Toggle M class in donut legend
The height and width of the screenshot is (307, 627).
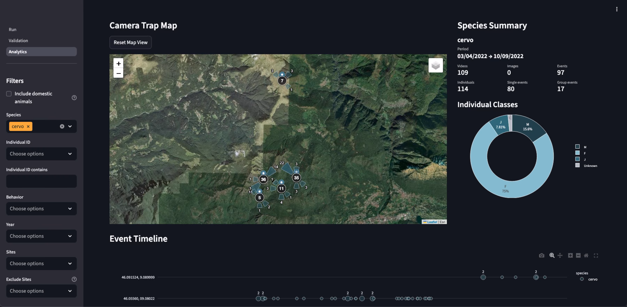[581, 147]
